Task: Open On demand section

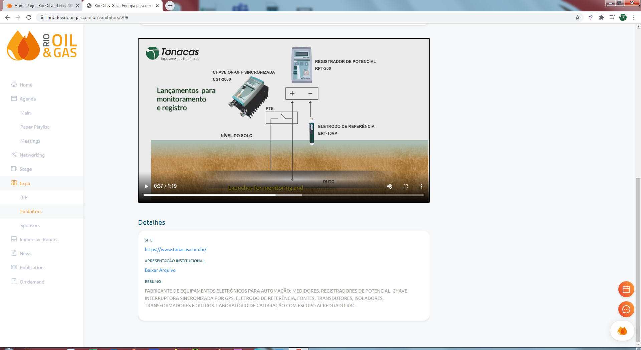Action: click(32, 282)
